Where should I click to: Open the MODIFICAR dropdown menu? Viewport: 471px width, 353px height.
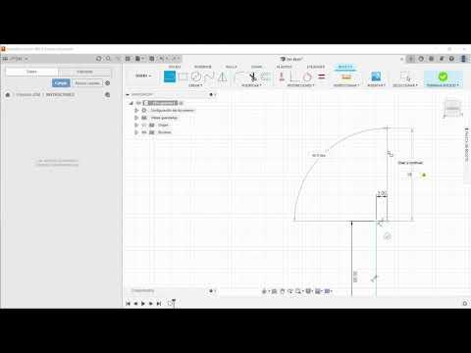(x=251, y=85)
